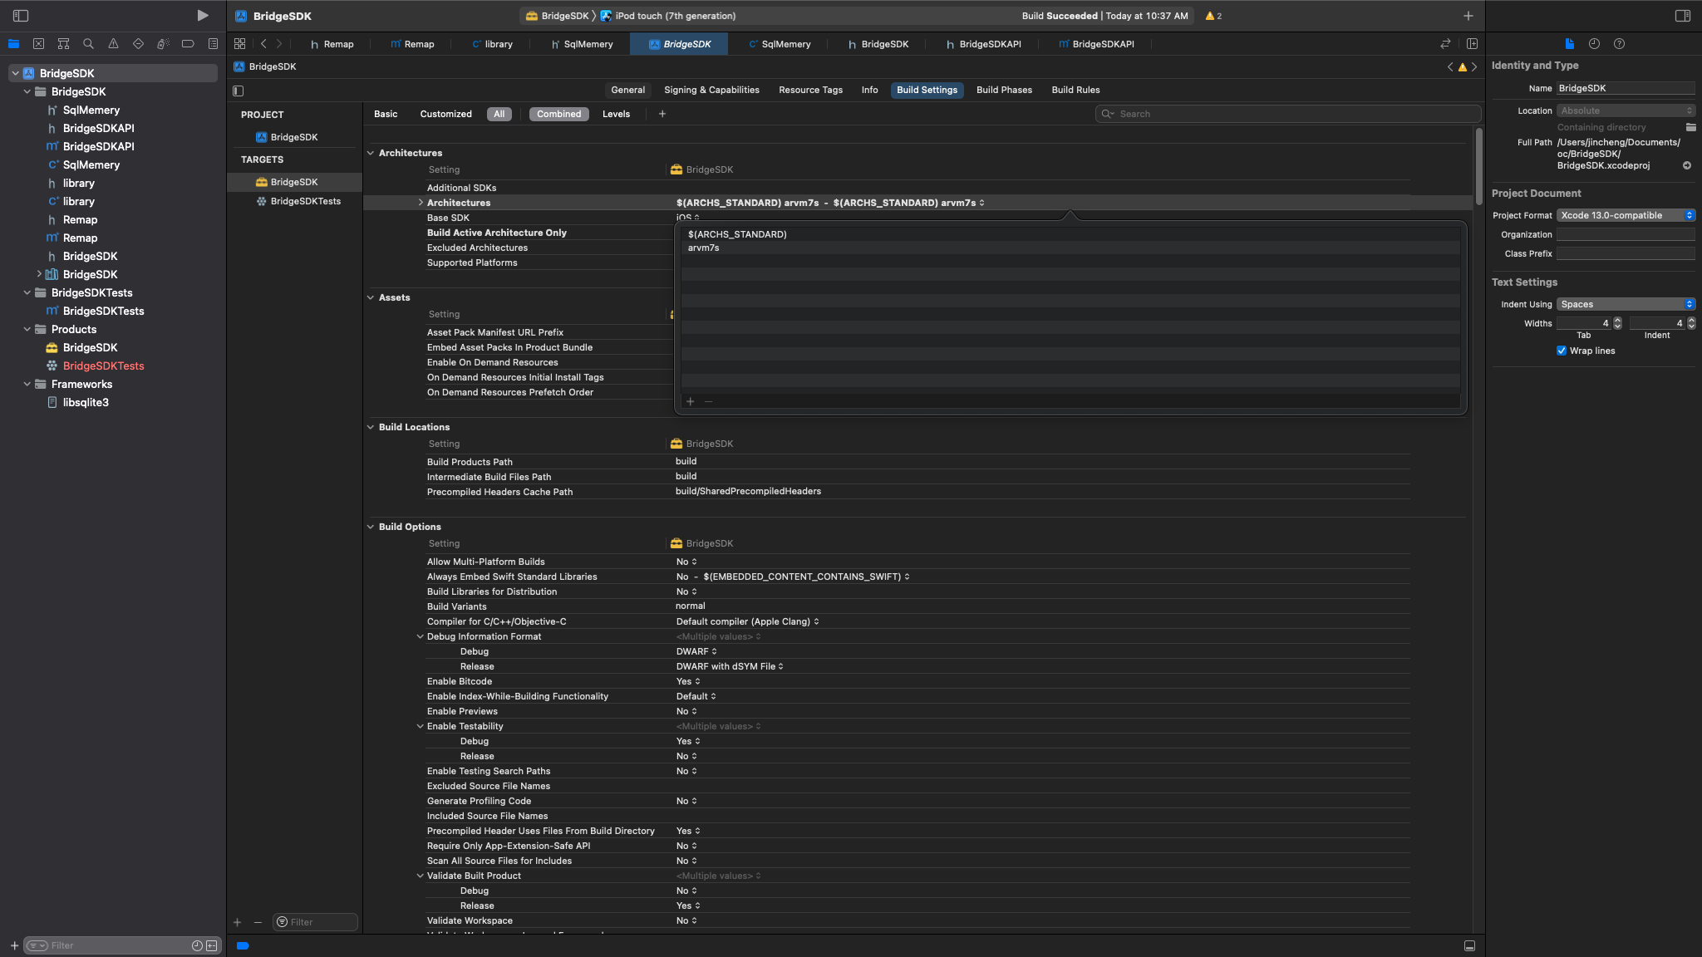The height and width of the screenshot is (957, 1702).
Task: Show the History inspector clock icon
Action: (x=1594, y=44)
